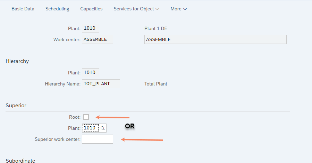Viewport: 312px width, 163px height.
Task: Click the header Plant 1010 field
Action: [91, 28]
